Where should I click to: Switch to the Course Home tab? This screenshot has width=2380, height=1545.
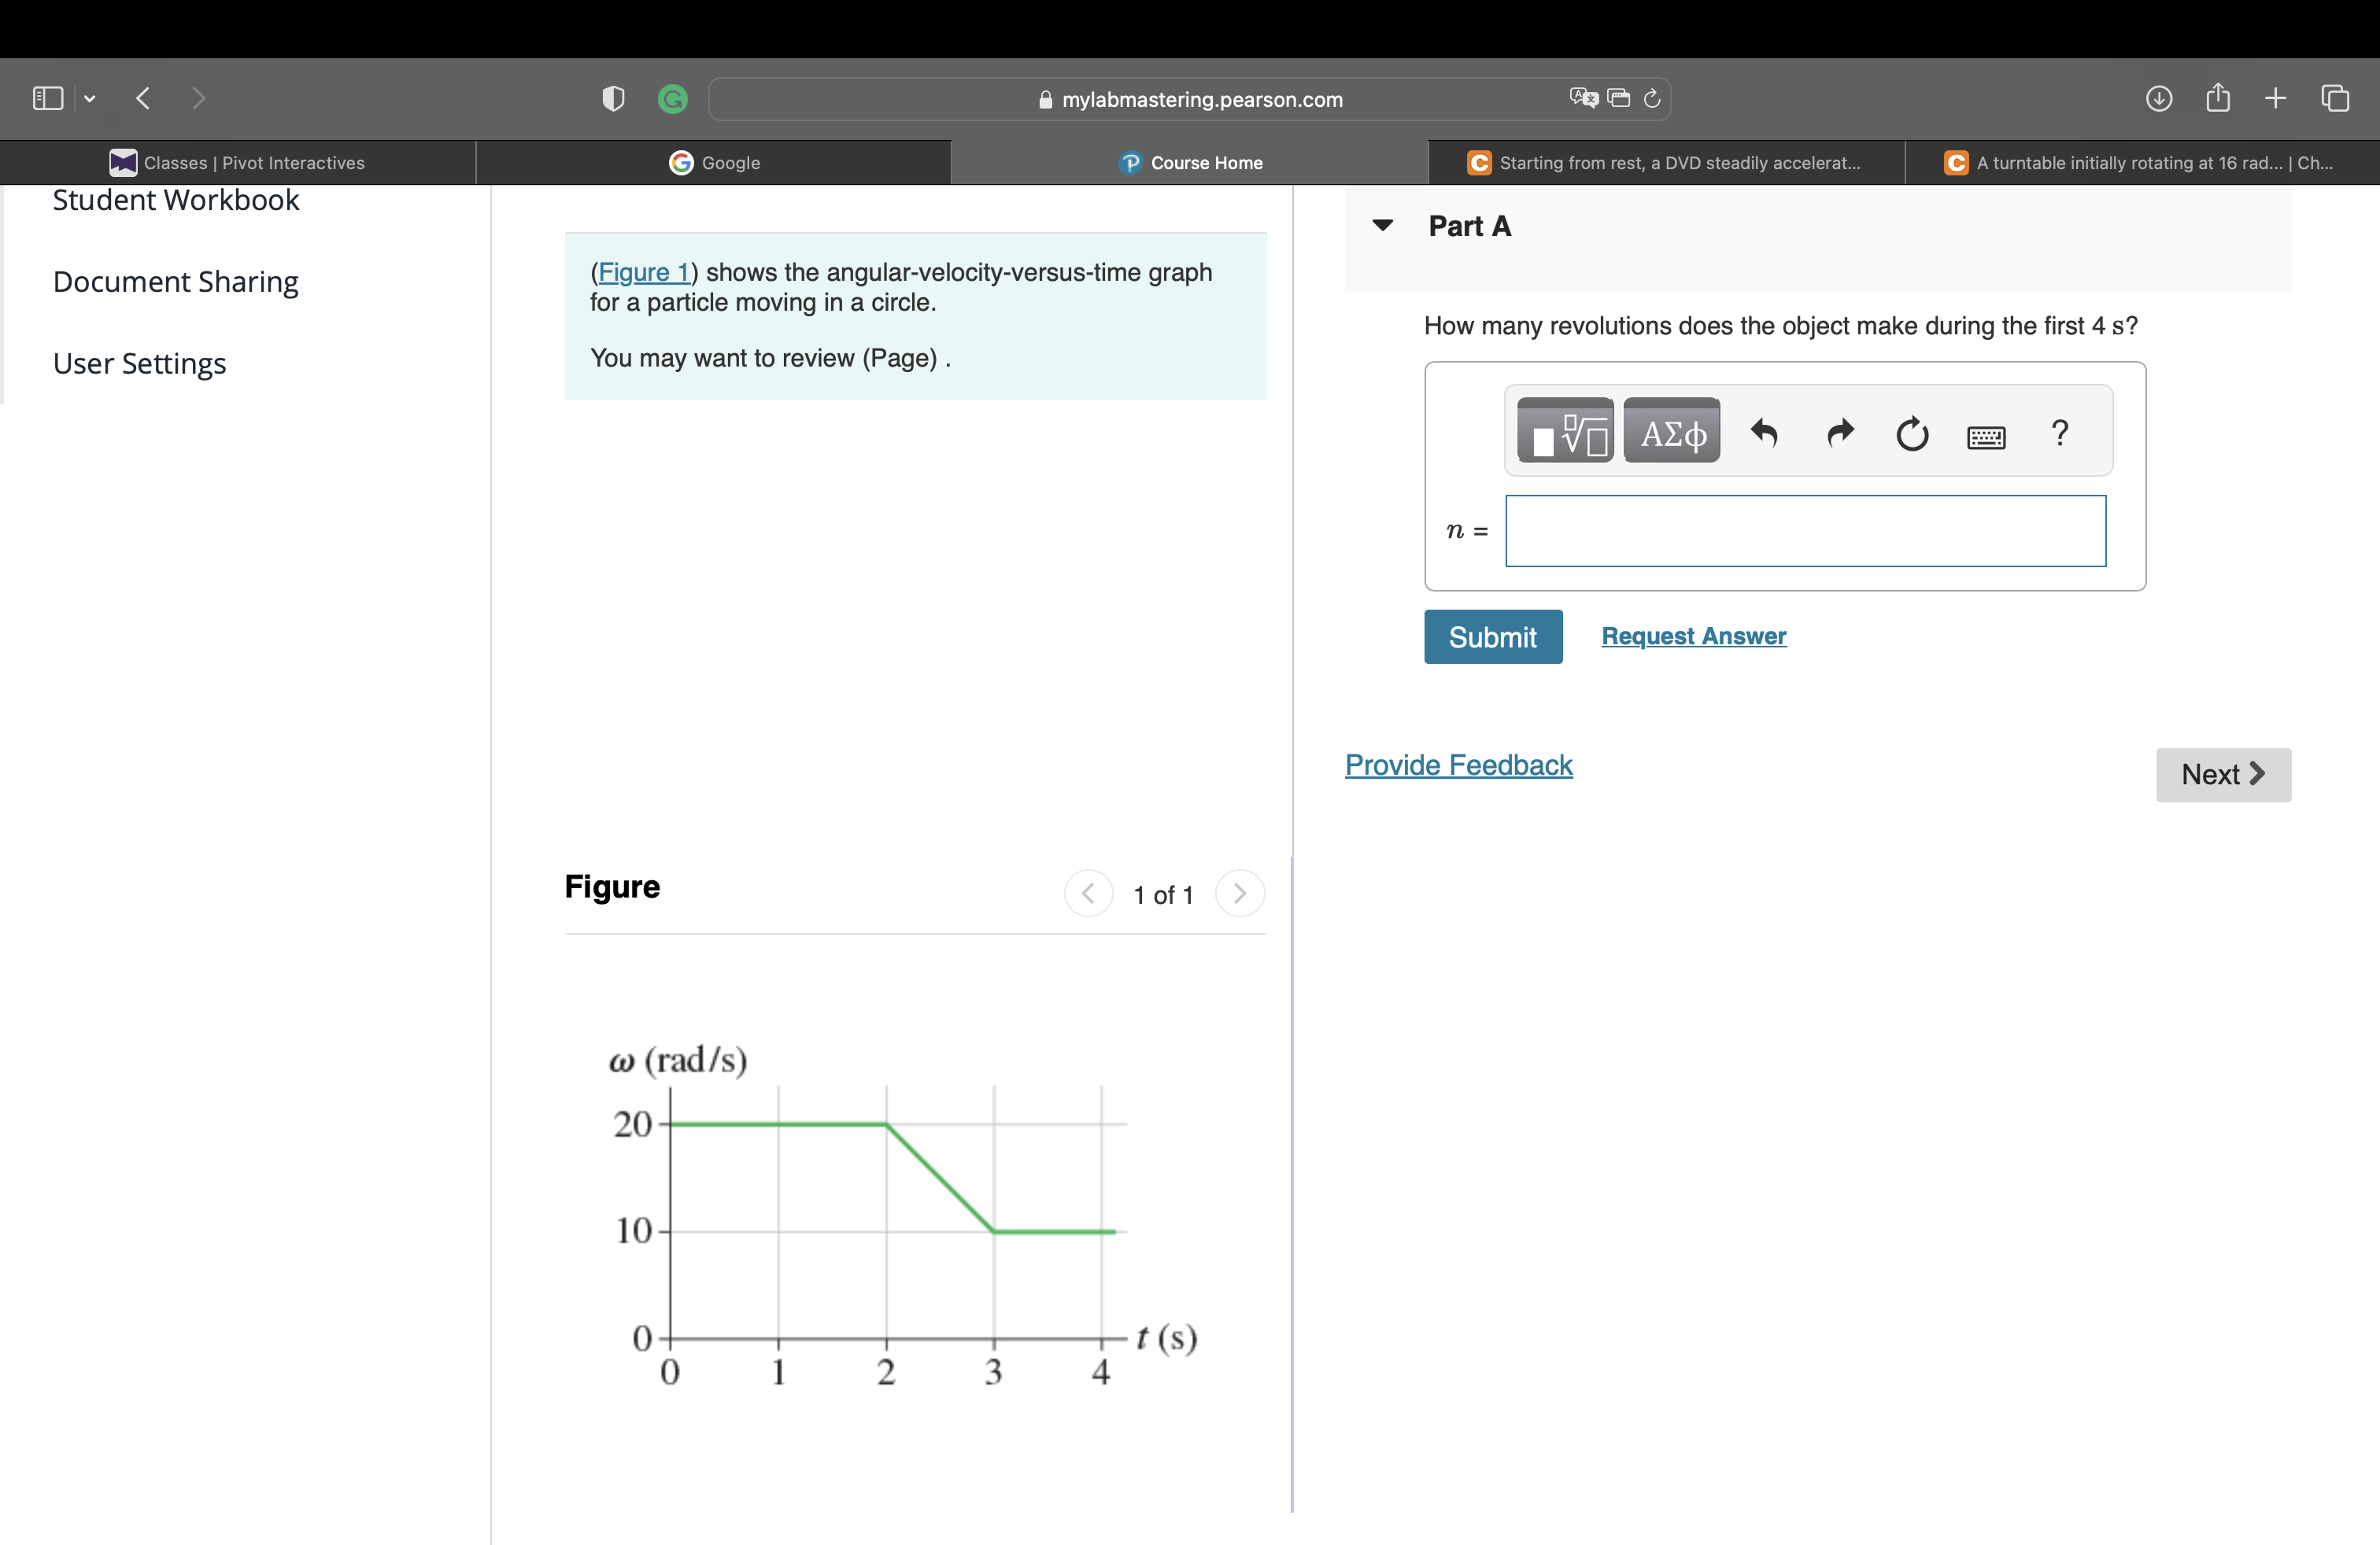pos(1190,162)
